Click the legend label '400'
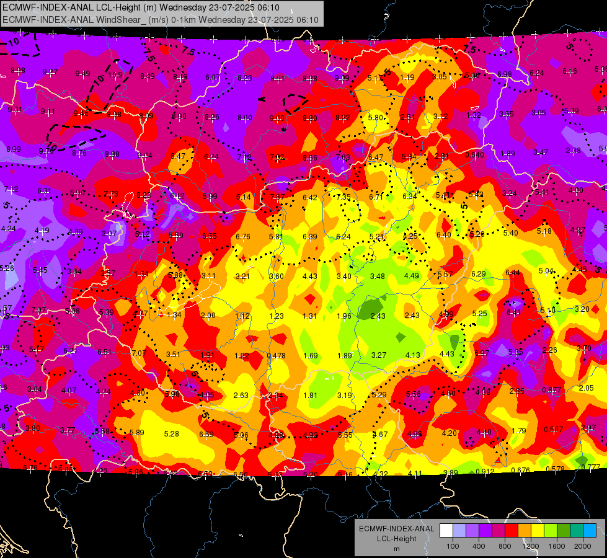The height and width of the screenshot is (558, 607). click(x=479, y=546)
